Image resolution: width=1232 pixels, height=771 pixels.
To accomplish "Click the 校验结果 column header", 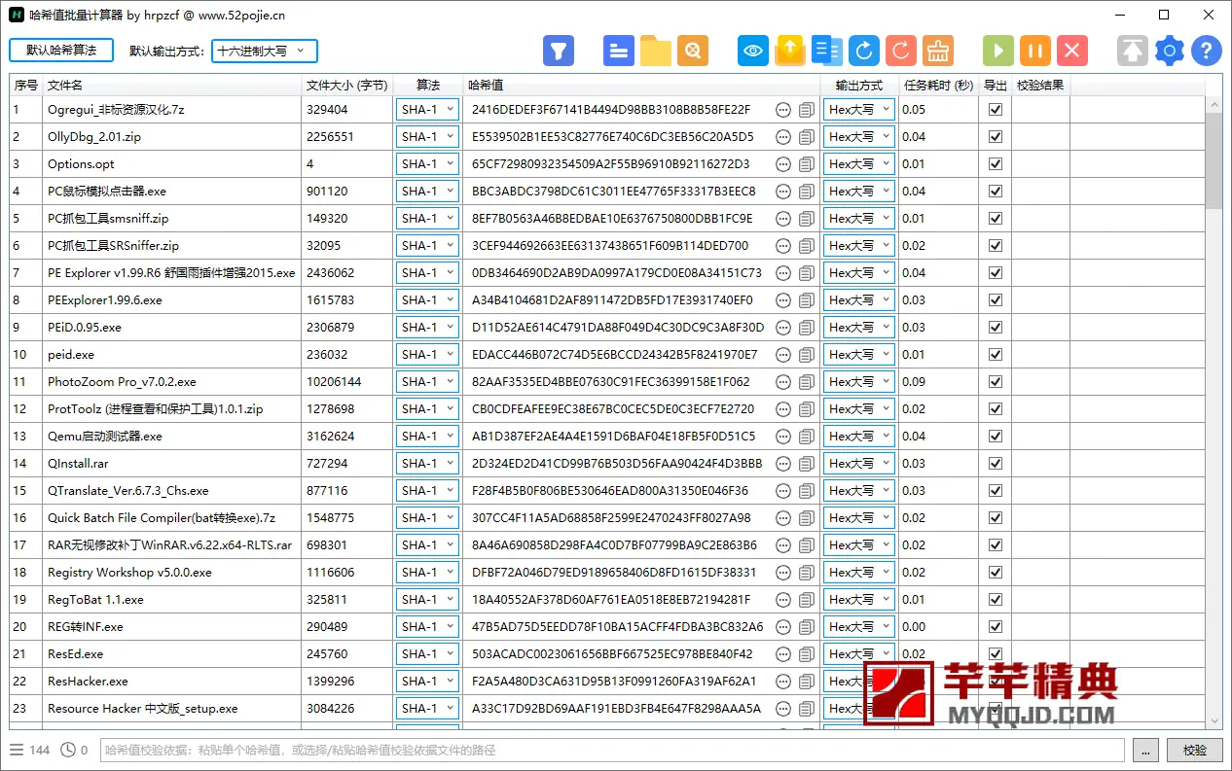I will pyautogui.click(x=1040, y=86).
